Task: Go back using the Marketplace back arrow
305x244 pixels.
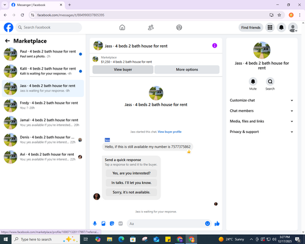Action: coord(7,41)
